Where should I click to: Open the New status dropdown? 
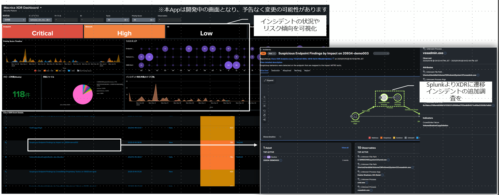[x=272, y=53]
